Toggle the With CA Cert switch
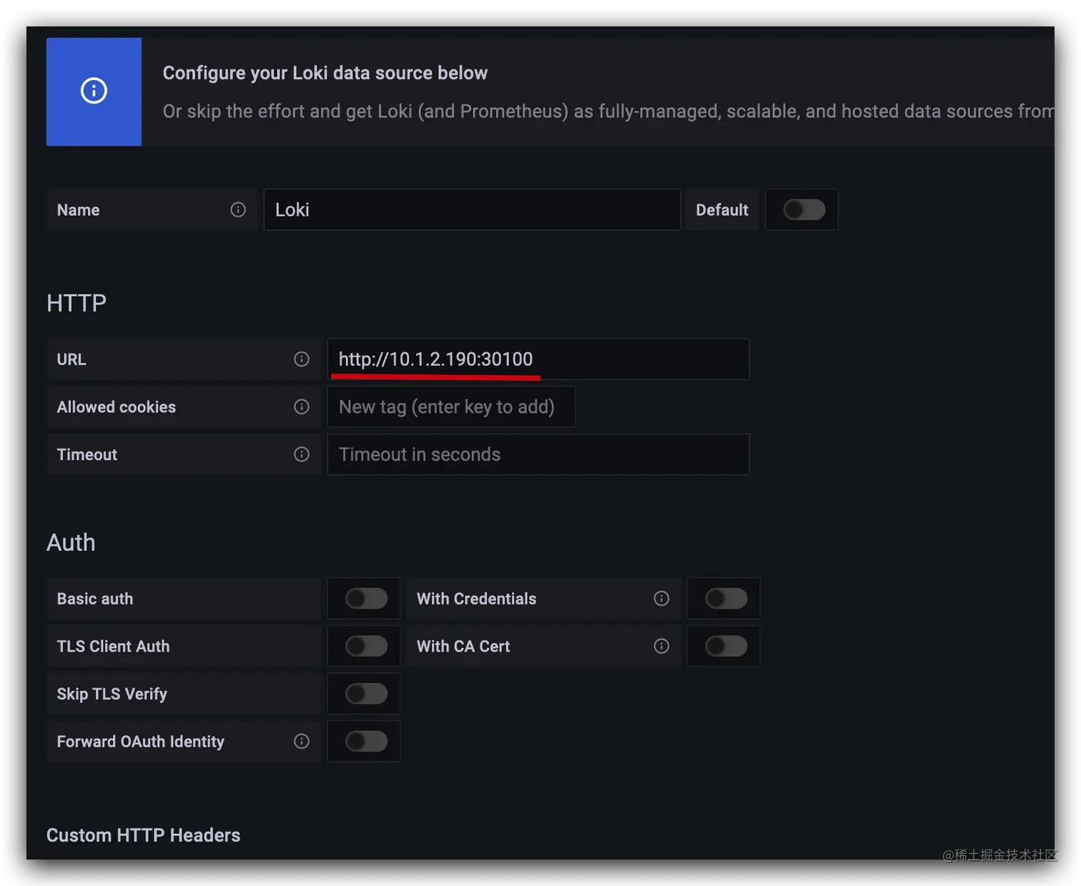The height and width of the screenshot is (886, 1081). [x=726, y=646]
